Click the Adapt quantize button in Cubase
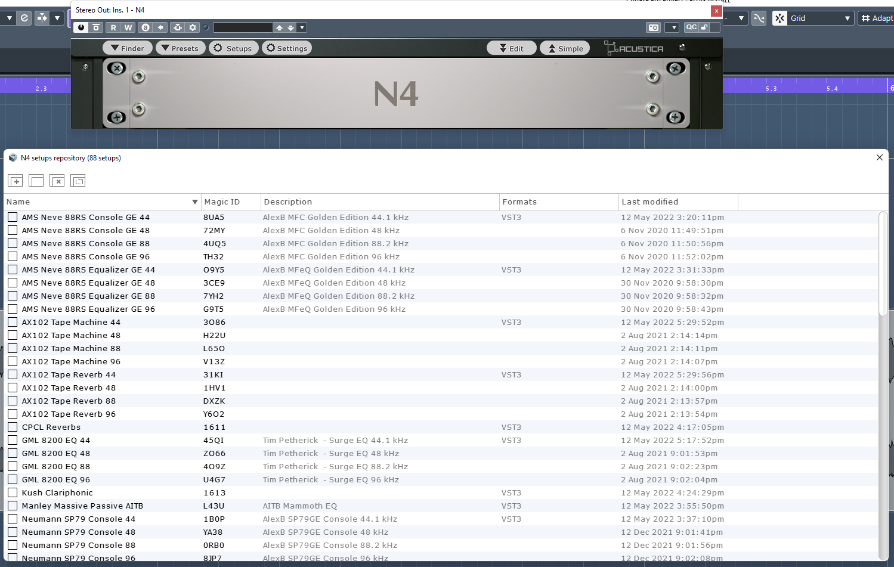 coord(876,18)
